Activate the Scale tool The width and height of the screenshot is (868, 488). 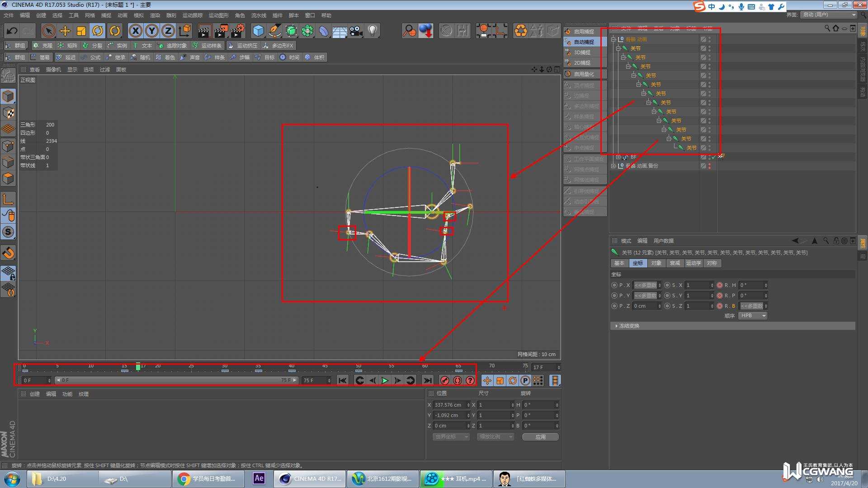[x=81, y=31]
